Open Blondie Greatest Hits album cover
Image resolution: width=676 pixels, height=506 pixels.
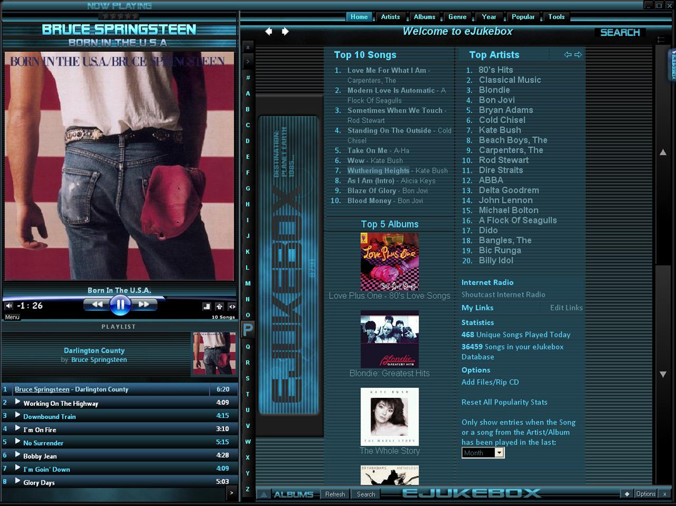coord(390,340)
